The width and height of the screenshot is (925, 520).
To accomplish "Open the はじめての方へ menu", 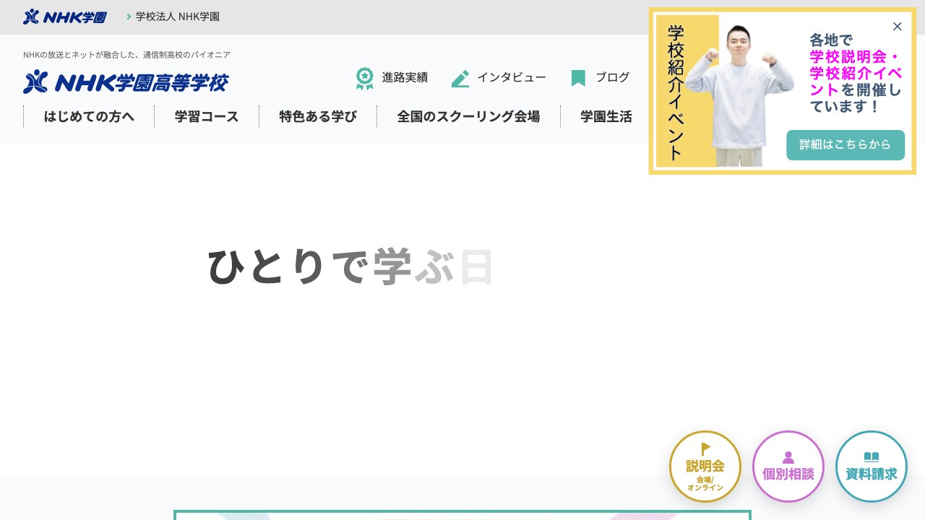I will 89,116.
